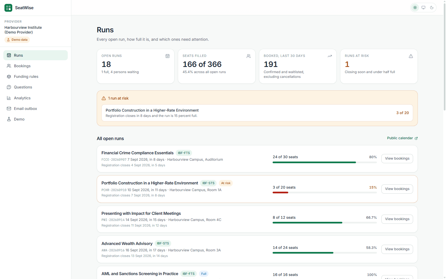Click IBF-FTS tag on Financial Crime run

click(x=184, y=153)
